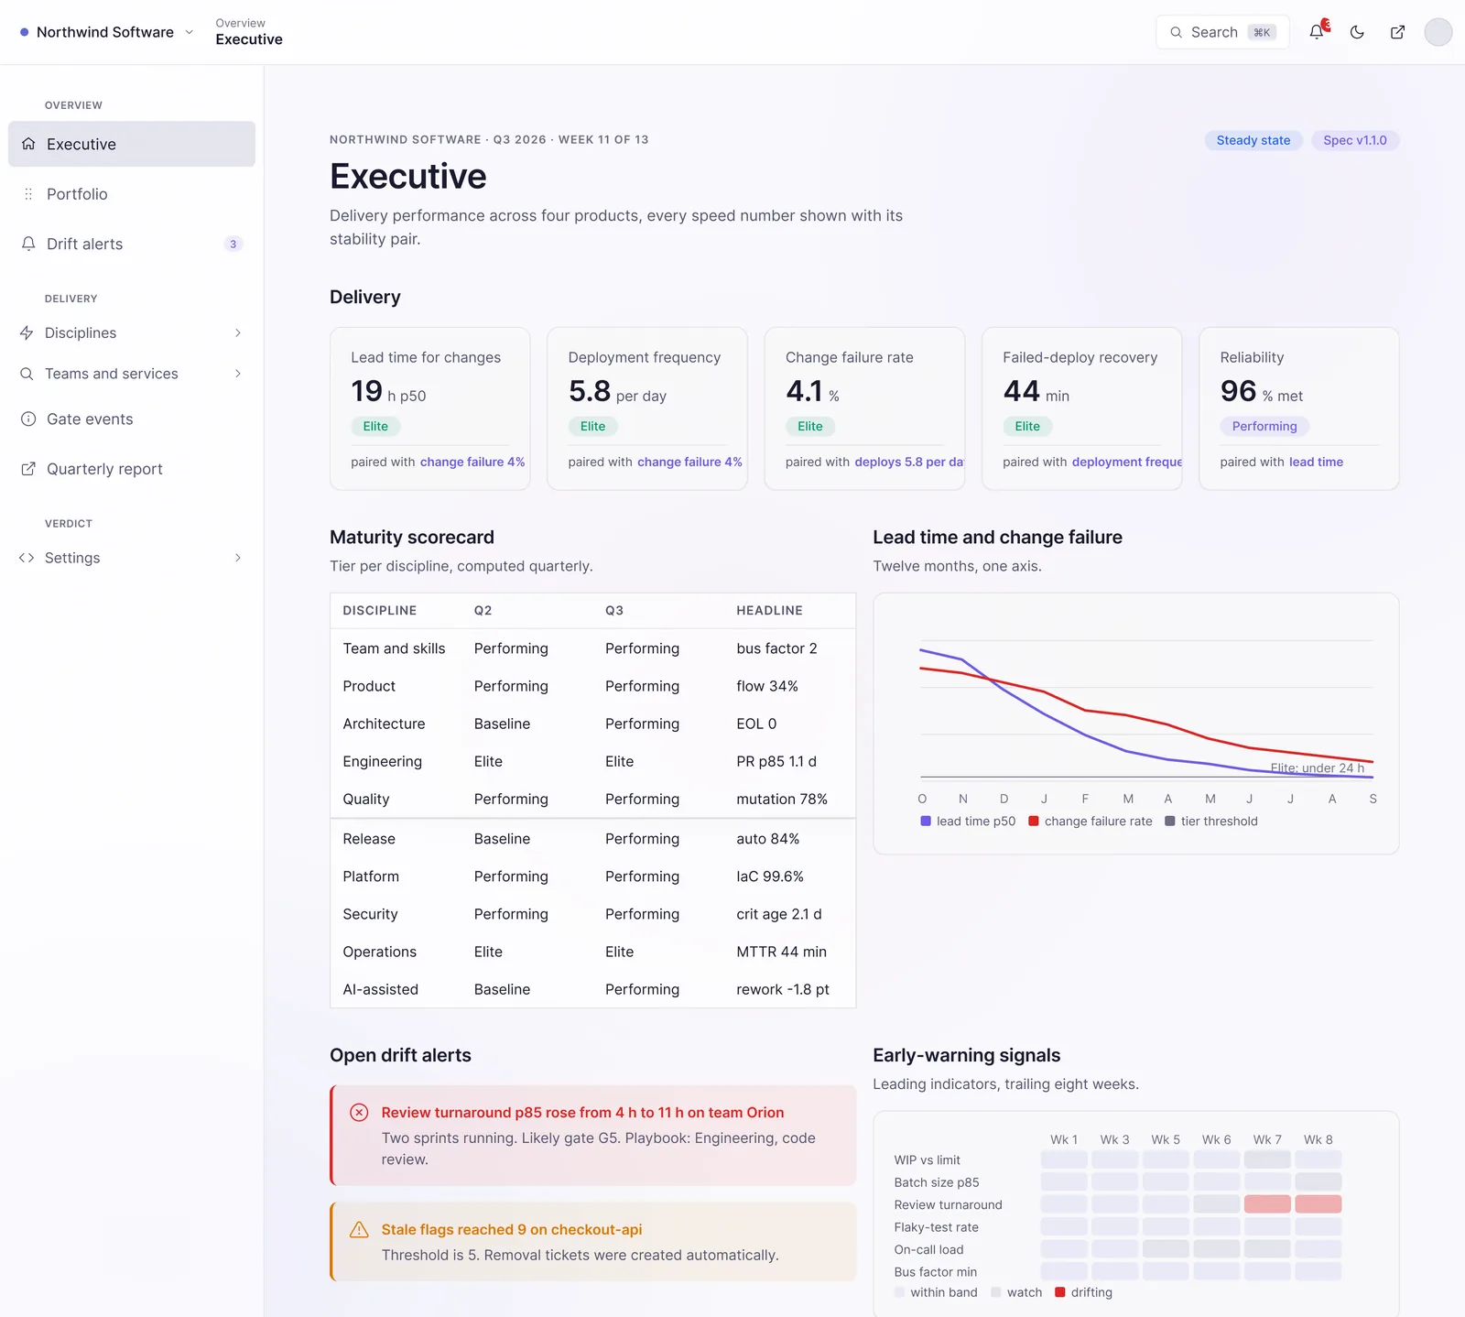Screen dimensions: 1465x1317
Task: Click 'MTTR 44 min' in Operations row
Action: click(x=781, y=952)
